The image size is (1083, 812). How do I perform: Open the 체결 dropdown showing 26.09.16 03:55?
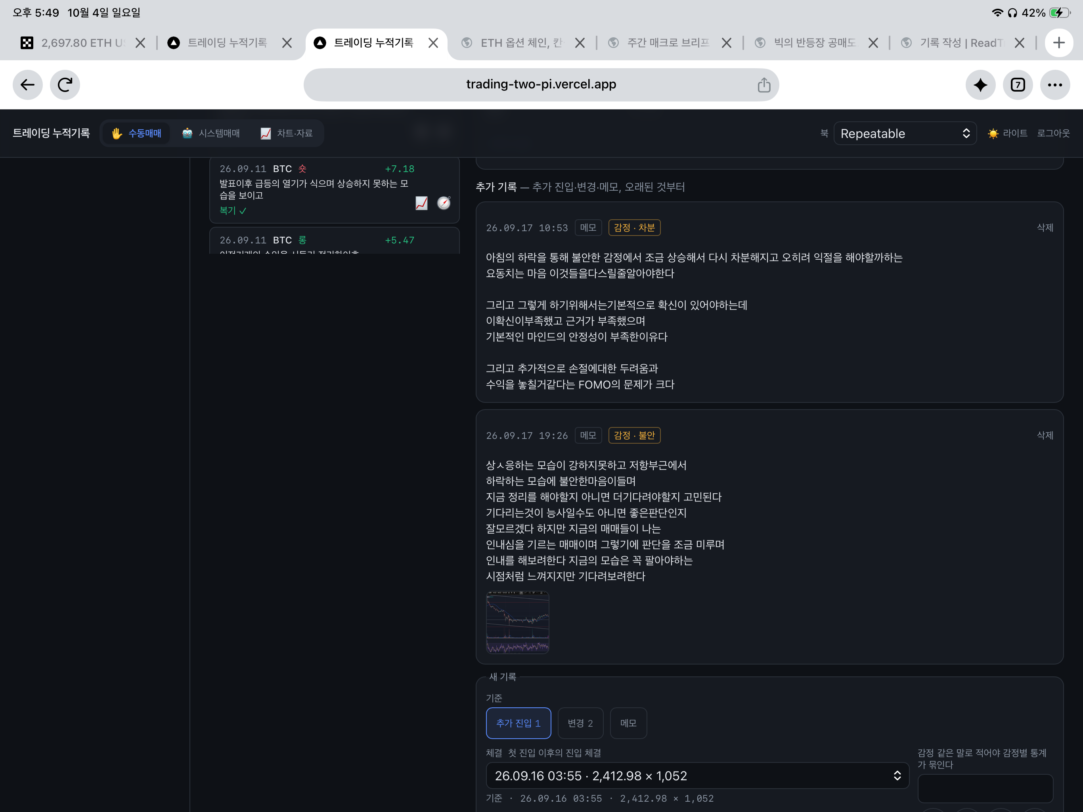pos(697,775)
